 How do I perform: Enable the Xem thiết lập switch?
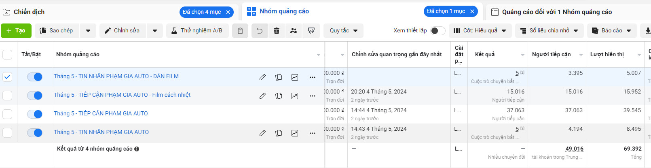click(x=438, y=31)
